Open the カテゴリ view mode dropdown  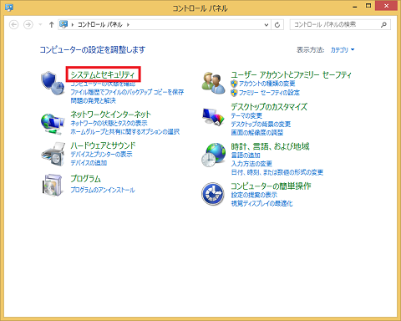343,50
